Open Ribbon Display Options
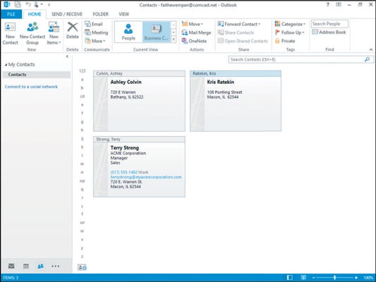376x282 pixels. (x=339, y=4)
